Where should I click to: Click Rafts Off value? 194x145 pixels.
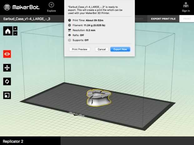pyautogui.click(x=82, y=35)
